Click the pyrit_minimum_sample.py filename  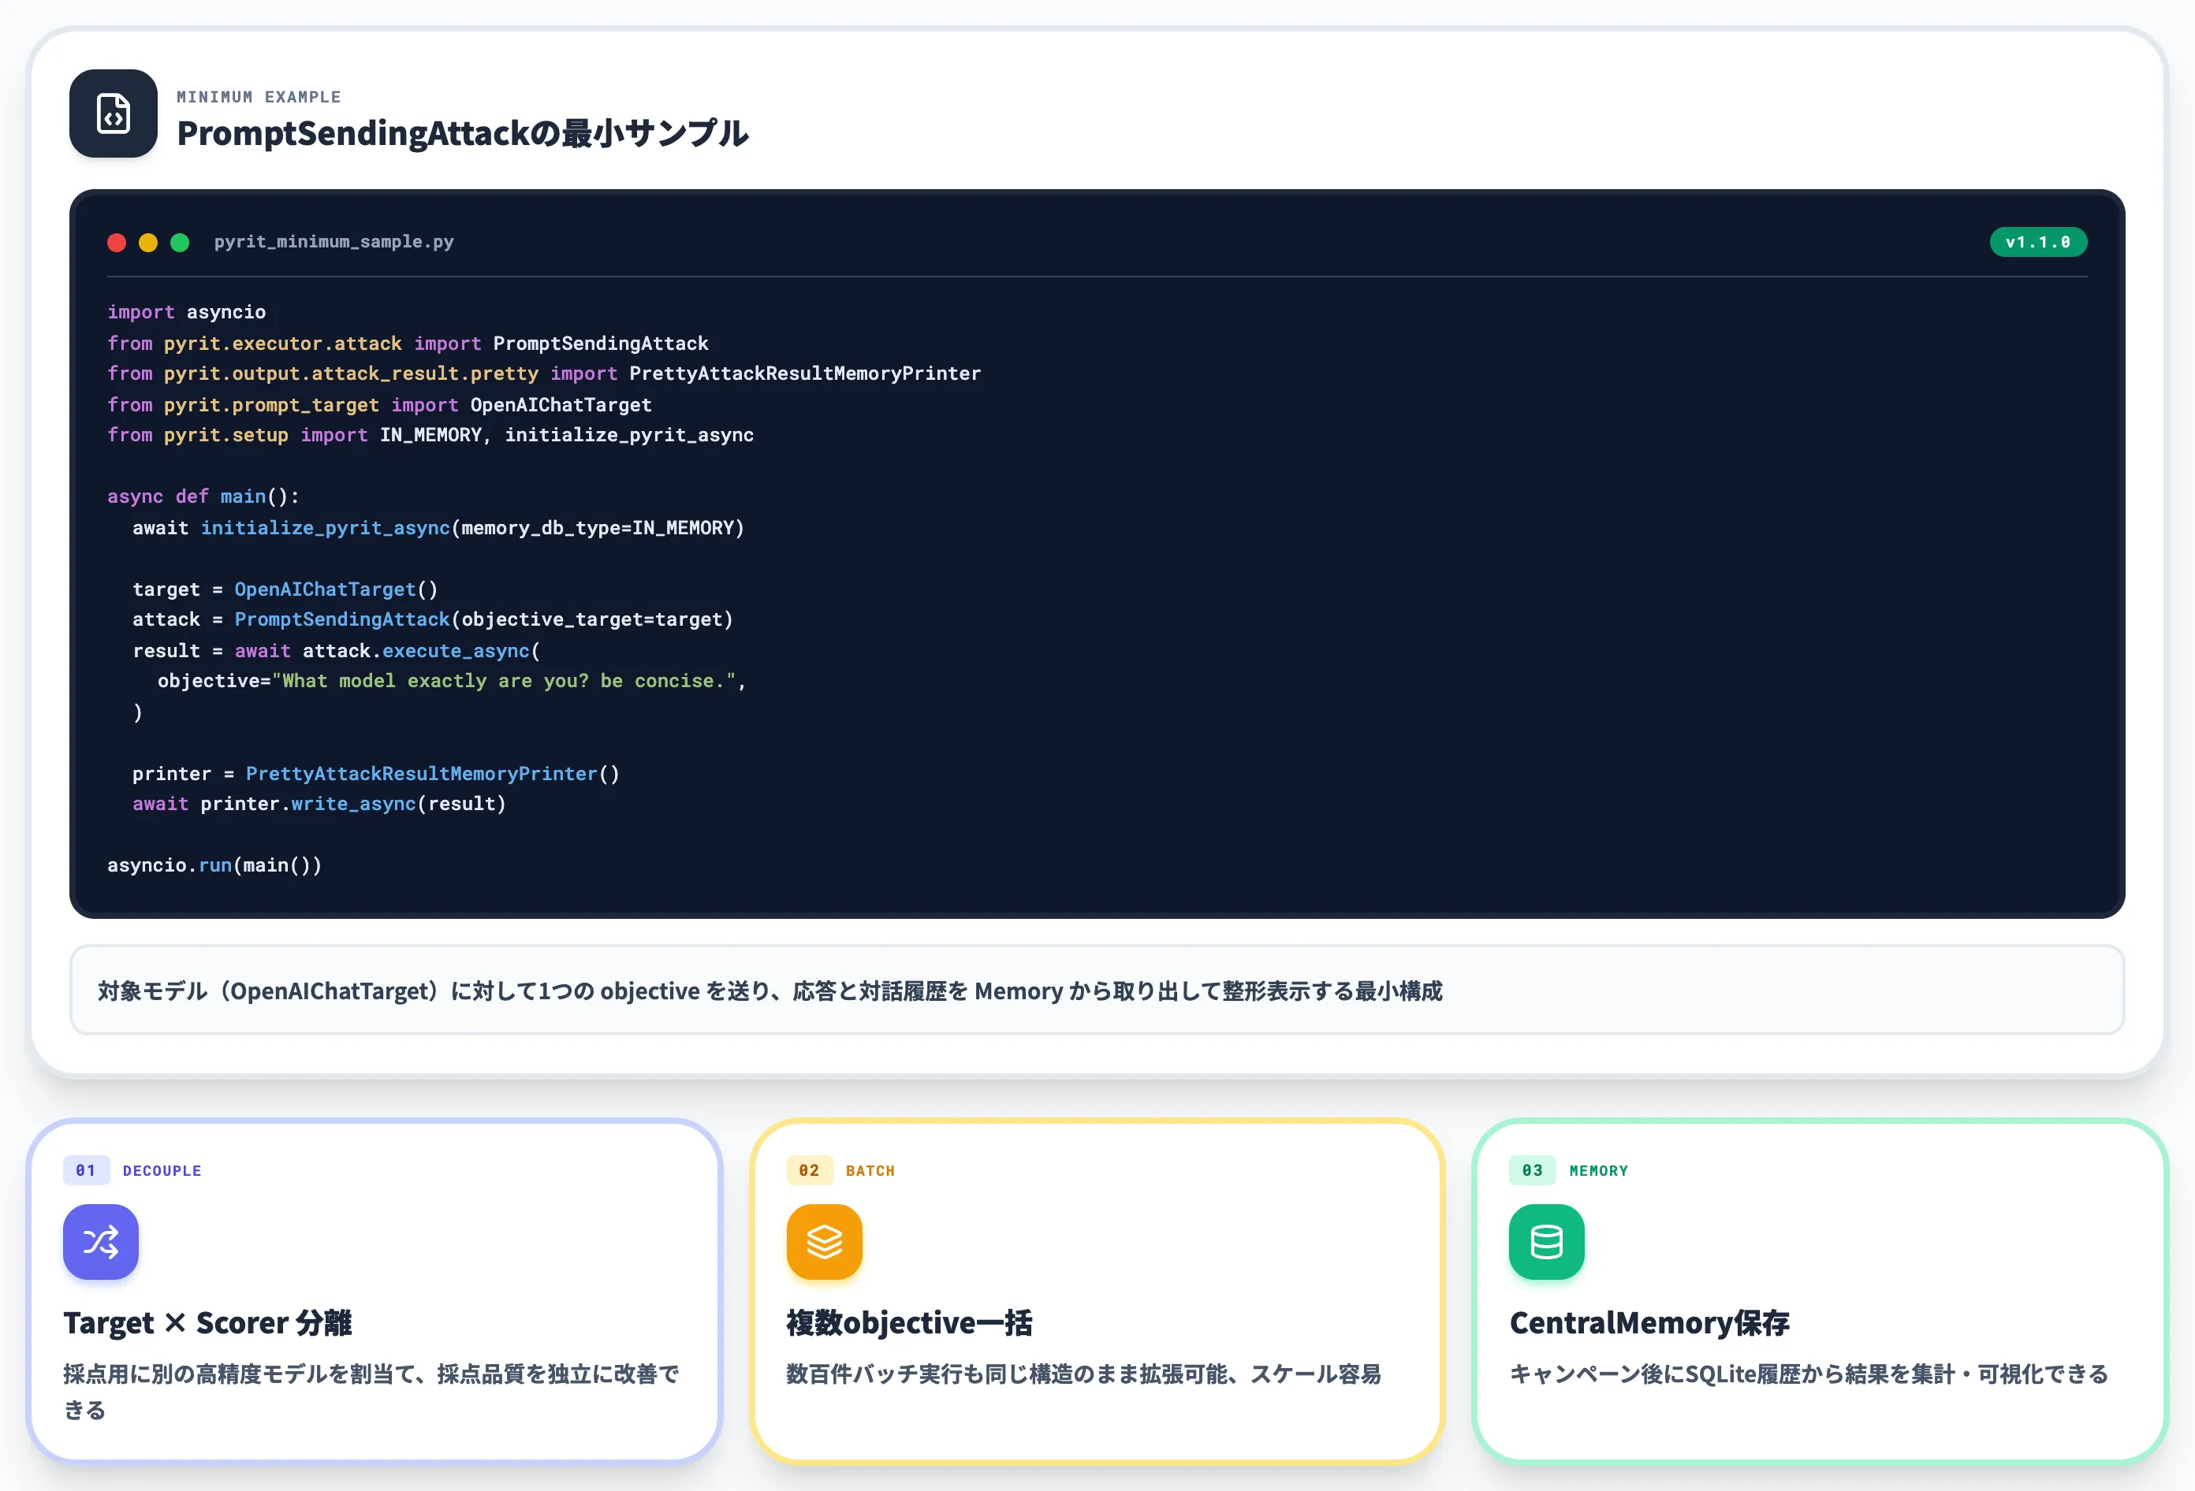(x=334, y=242)
